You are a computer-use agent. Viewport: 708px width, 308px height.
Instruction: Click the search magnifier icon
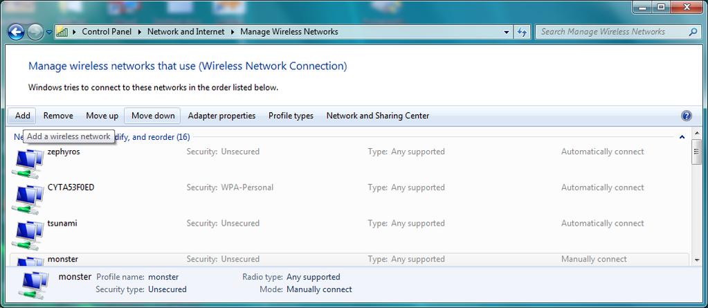pos(693,32)
